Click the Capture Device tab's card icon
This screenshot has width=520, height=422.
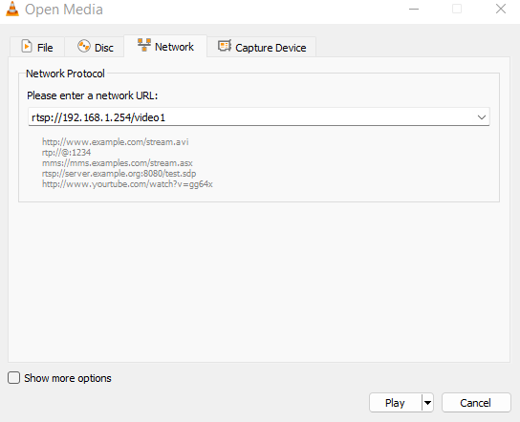click(x=225, y=46)
